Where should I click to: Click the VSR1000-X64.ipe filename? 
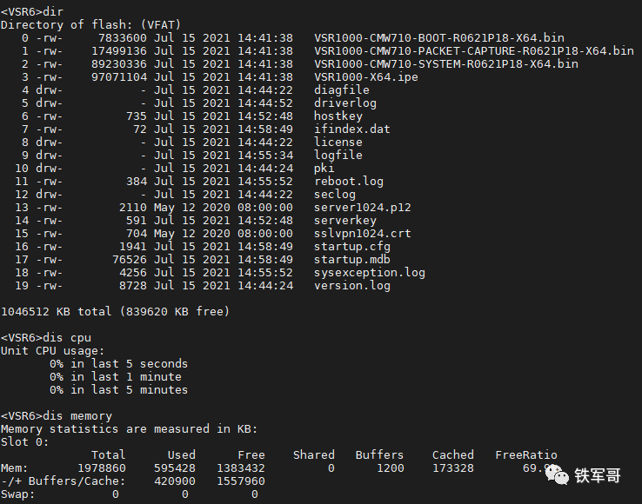click(x=366, y=77)
